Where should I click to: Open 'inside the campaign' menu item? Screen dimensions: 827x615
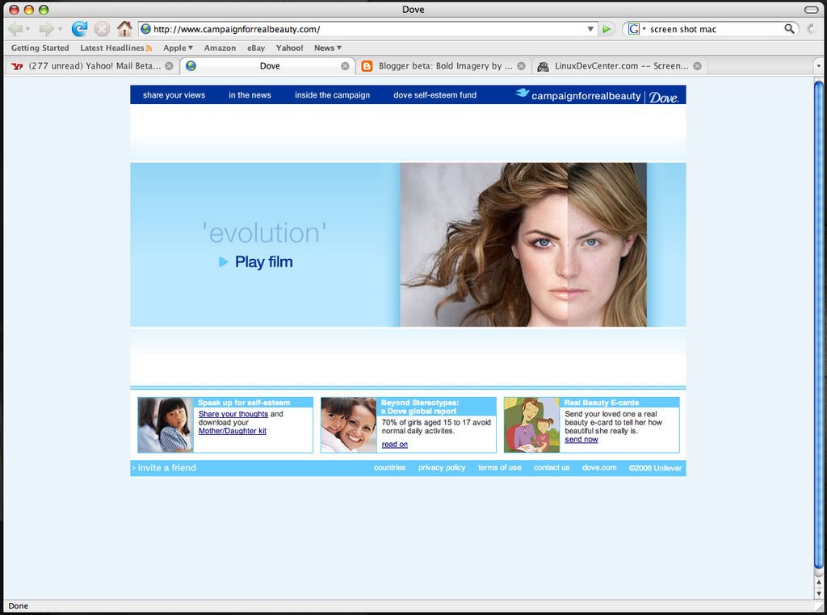pyautogui.click(x=332, y=95)
